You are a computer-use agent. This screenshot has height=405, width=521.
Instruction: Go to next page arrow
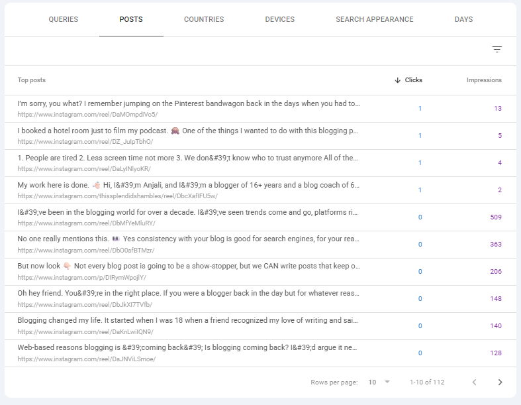500,382
